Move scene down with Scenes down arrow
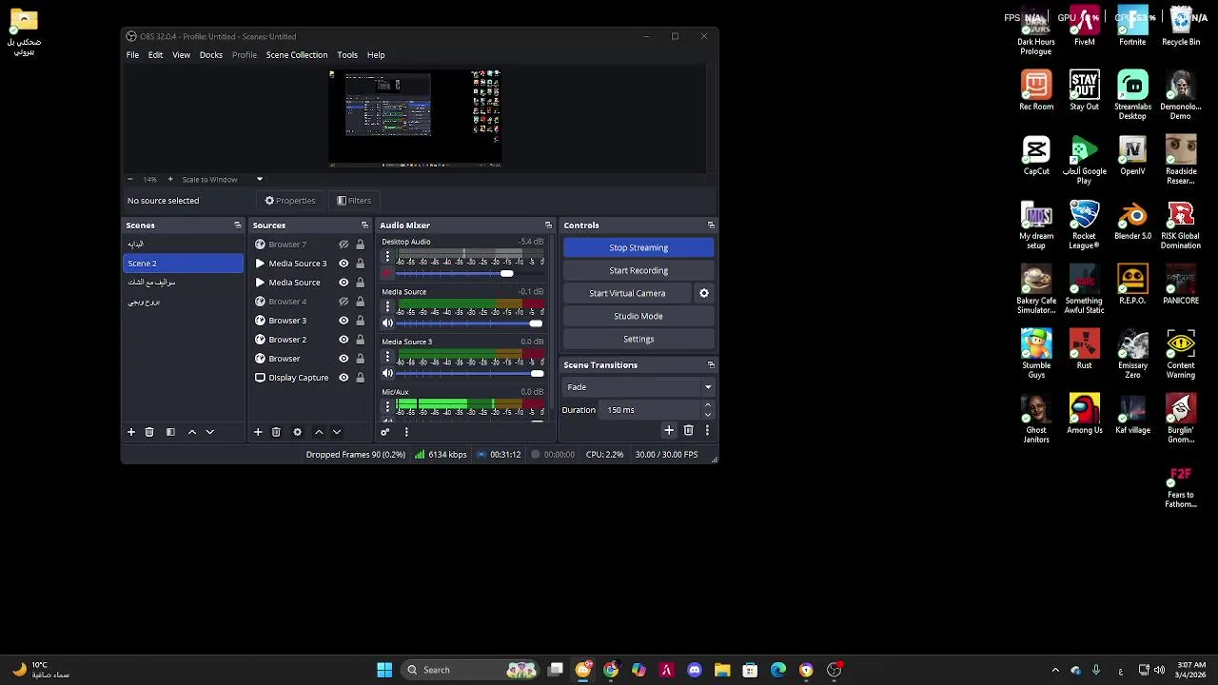 tap(210, 432)
